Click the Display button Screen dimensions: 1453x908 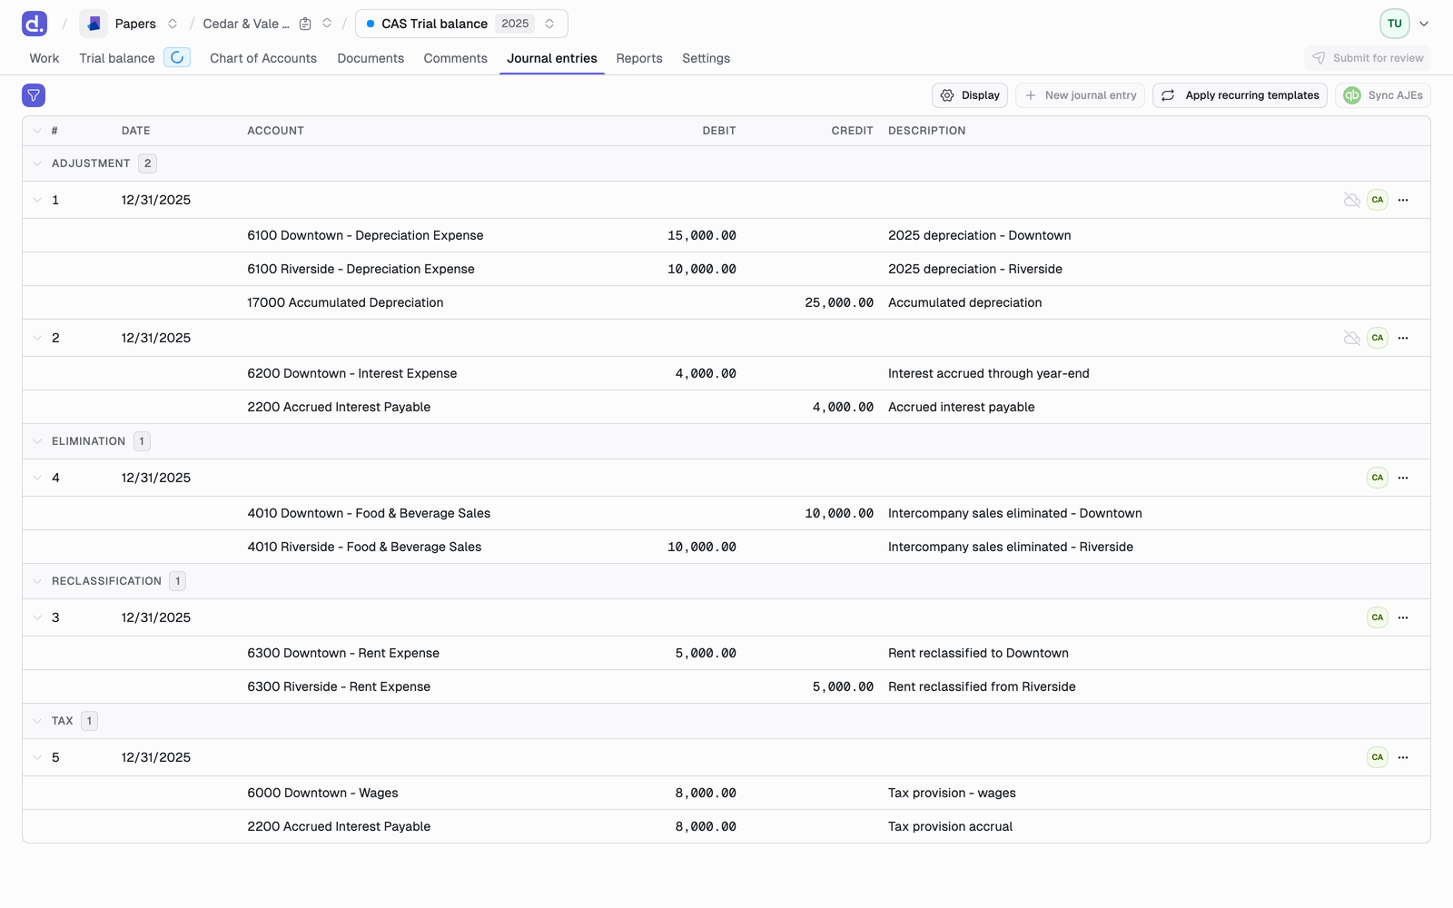point(970,95)
